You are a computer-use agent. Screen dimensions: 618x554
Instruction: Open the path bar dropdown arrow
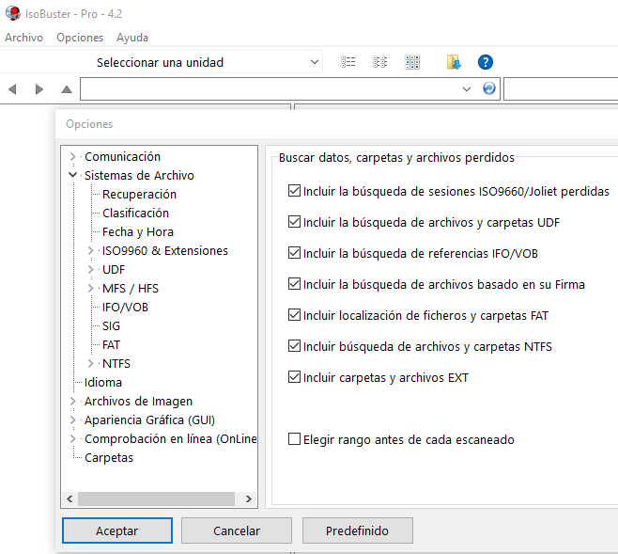467,89
